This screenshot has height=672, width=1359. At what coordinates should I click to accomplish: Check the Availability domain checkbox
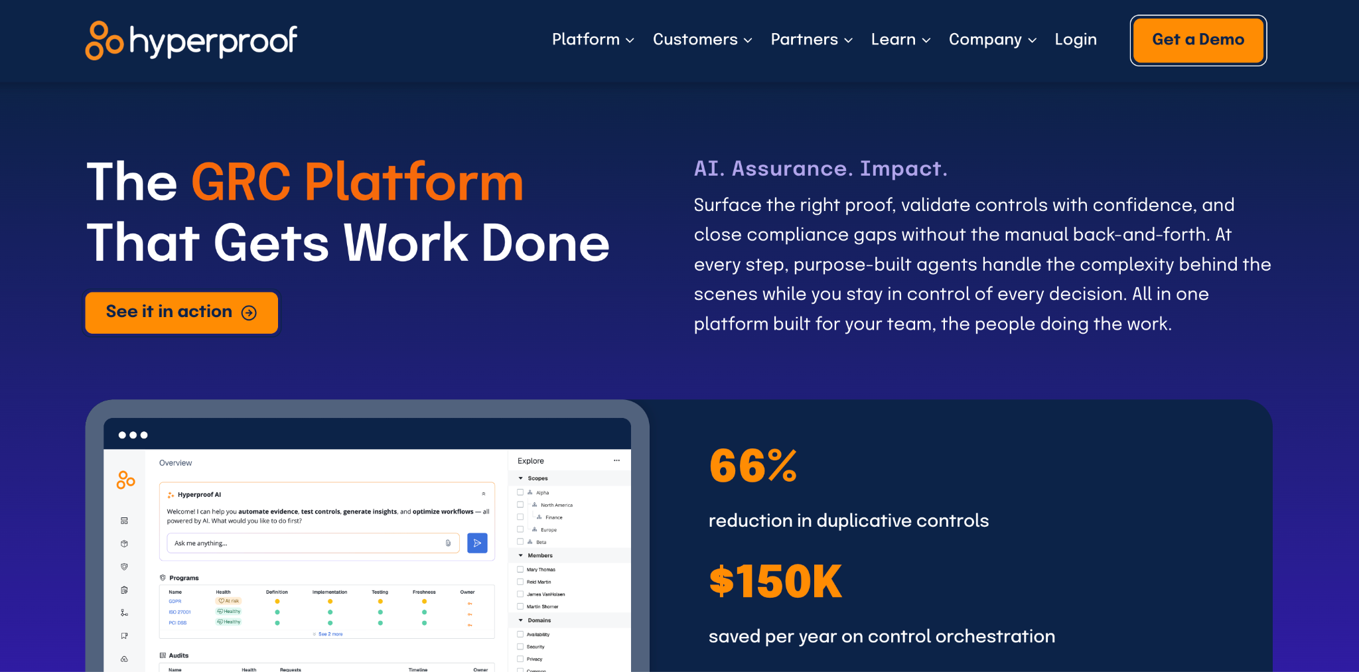click(520, 634)
